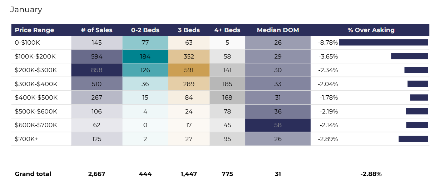
Task: Select the Grand total row label
Action: click(x=33, y=174)
